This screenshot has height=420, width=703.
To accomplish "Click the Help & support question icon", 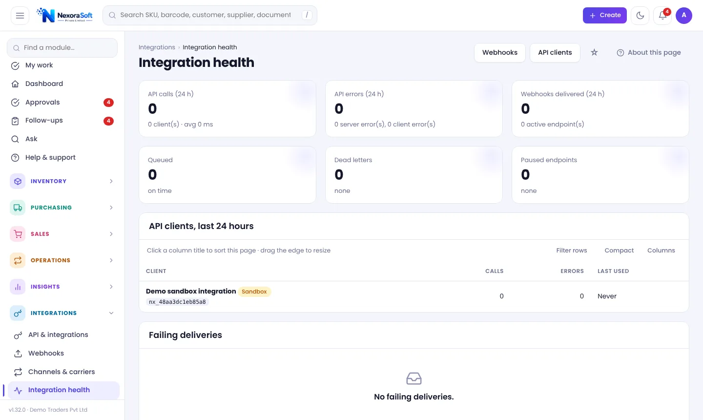I will (15, 158).
